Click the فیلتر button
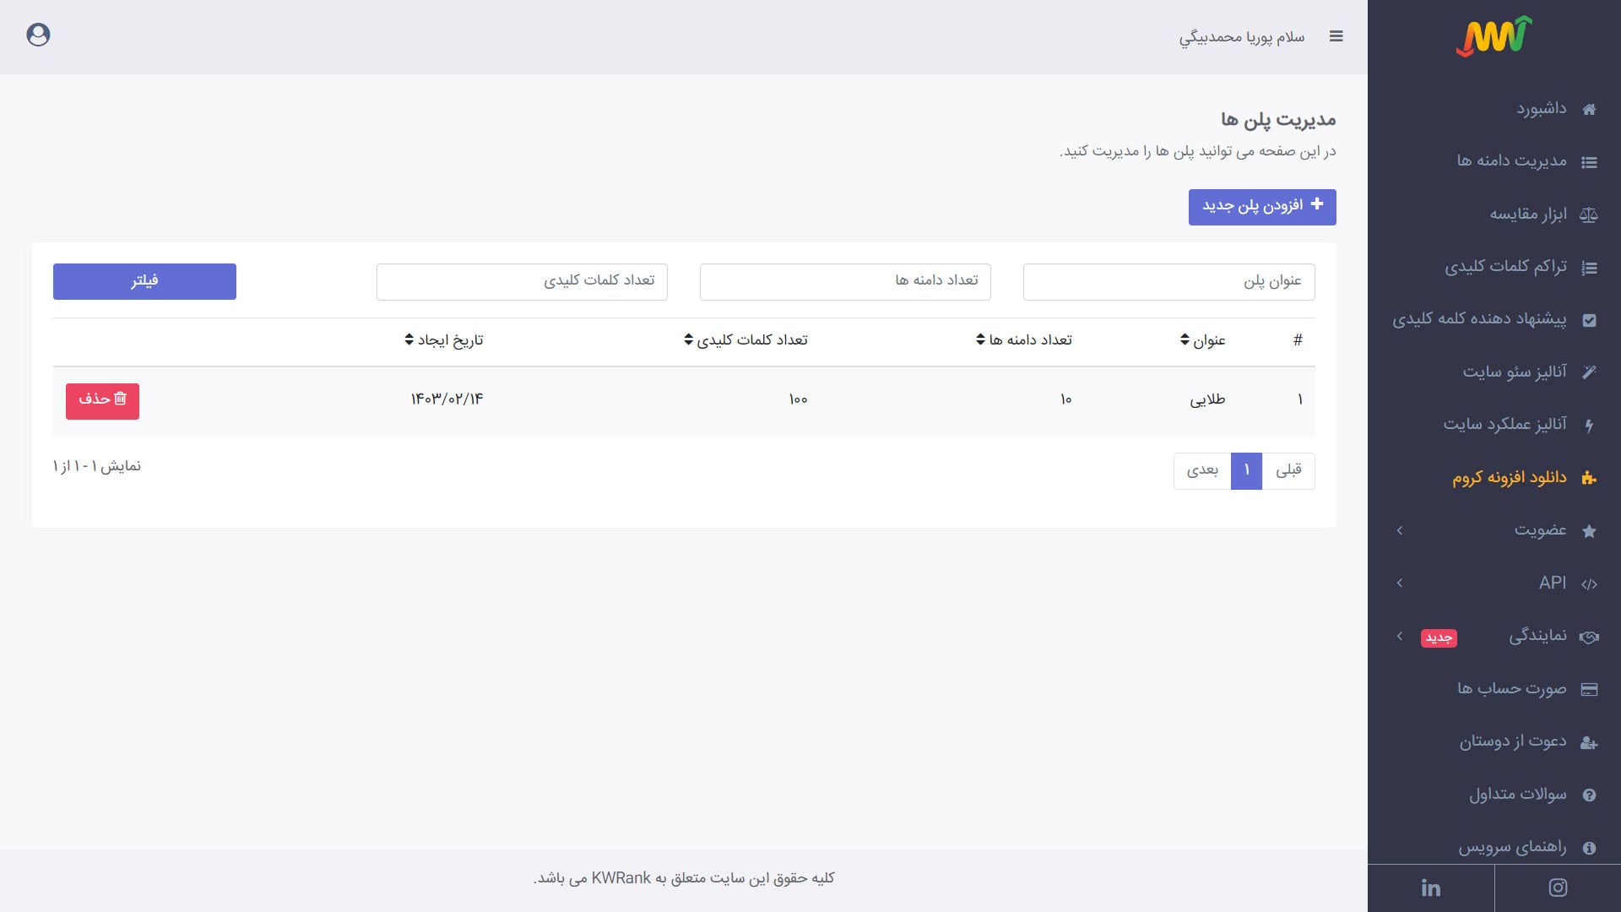Image resolution: width=1621 pixels, height=912 pixels. [x=144, y=281]
